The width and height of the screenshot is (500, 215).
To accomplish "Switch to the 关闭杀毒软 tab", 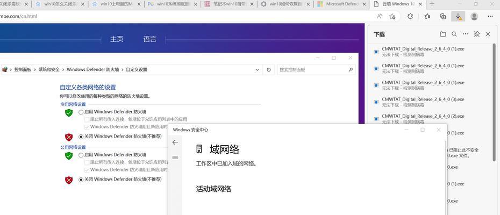I will coord(15,4).
